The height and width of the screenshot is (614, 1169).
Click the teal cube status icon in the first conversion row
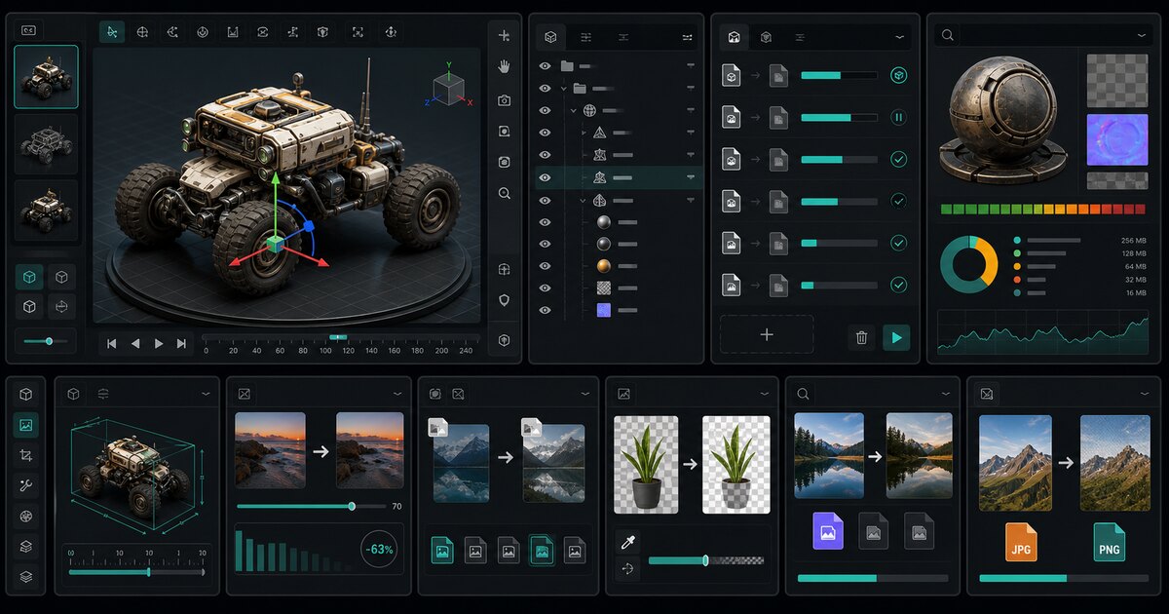898,75
